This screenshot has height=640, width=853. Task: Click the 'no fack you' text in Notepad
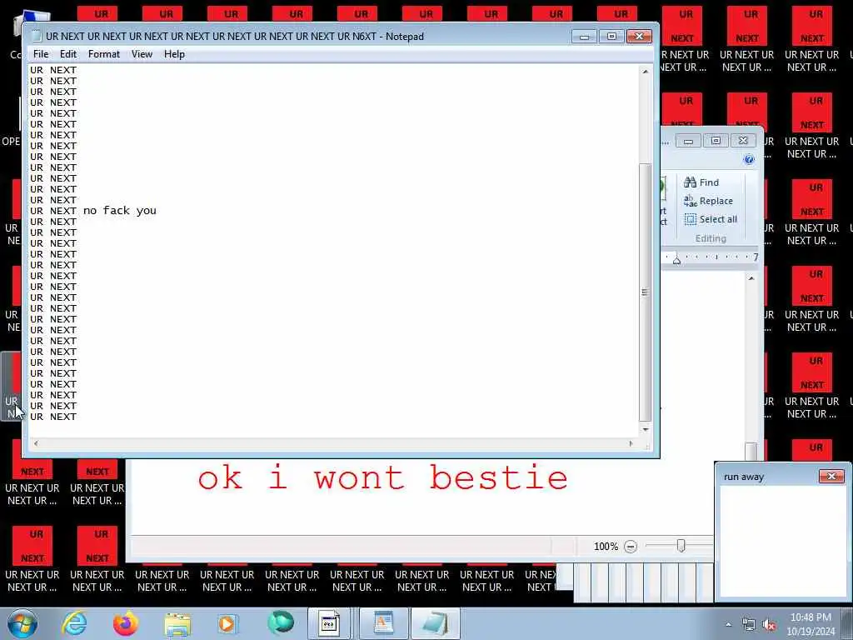click(x=120, y=211)
